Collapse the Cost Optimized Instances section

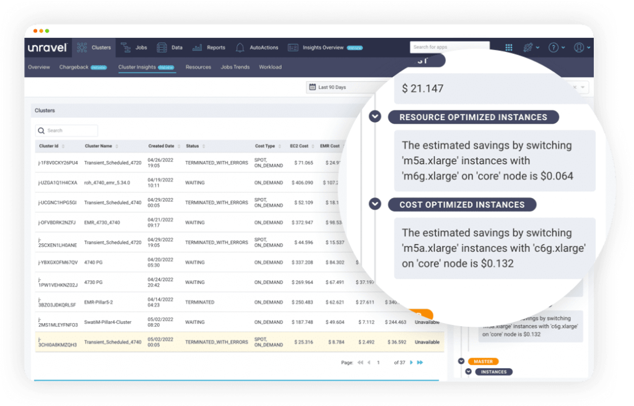pos(375,204)
